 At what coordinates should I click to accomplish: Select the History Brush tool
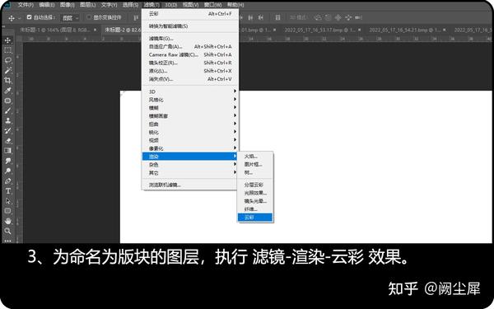tap(8, 130)
